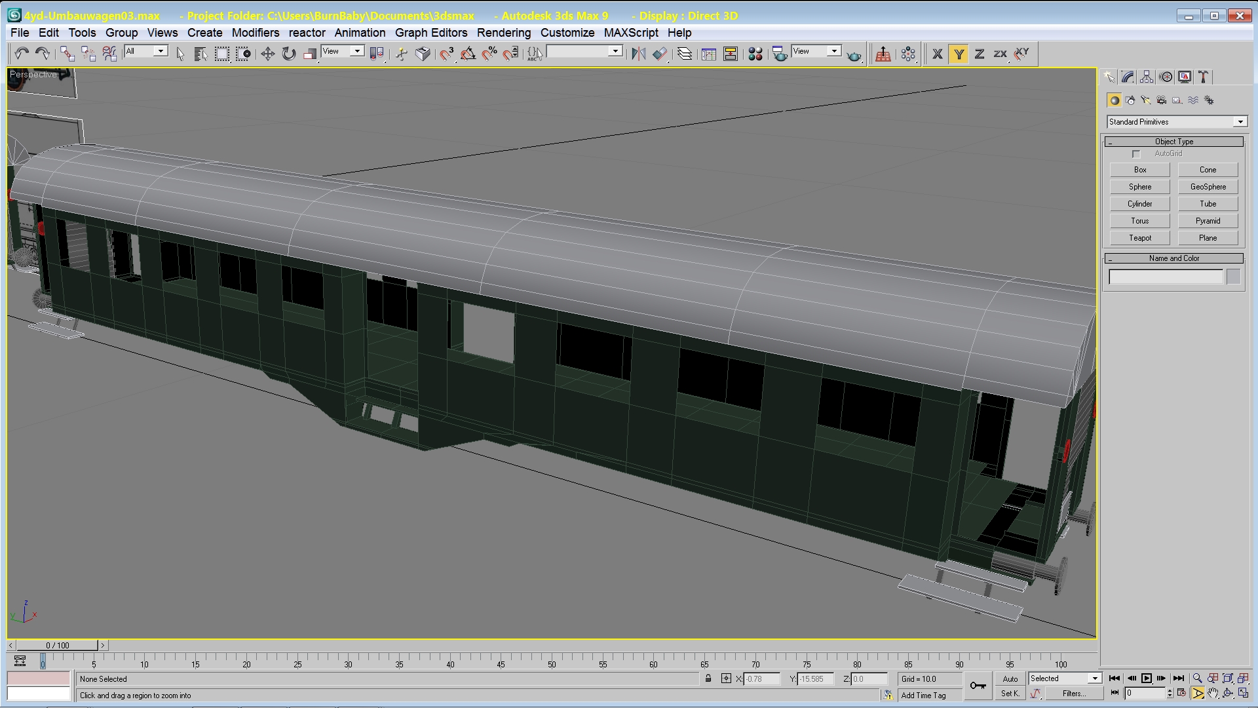Click the Mirror tool icon

tap(638, 54)
